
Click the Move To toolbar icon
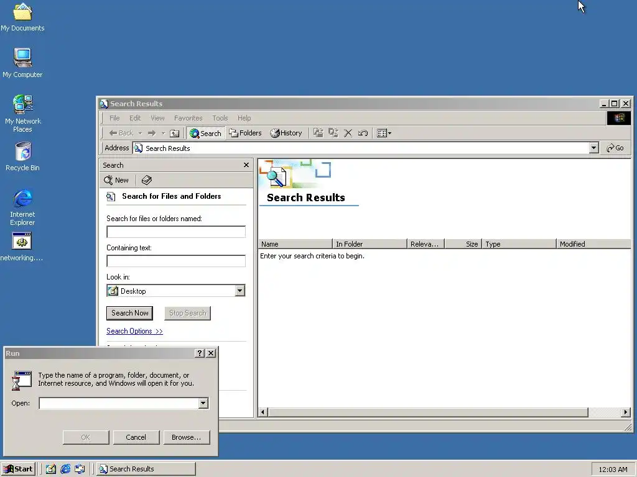(318, 133)
